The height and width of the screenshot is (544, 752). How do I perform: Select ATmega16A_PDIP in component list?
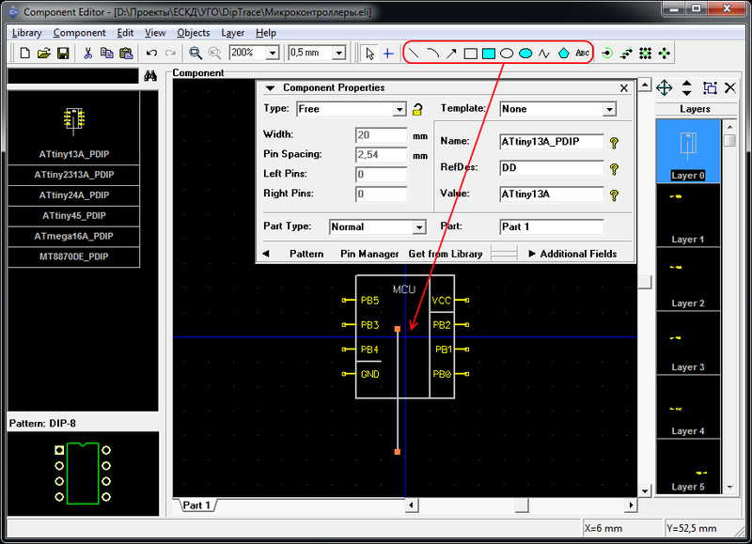point(74,236)
